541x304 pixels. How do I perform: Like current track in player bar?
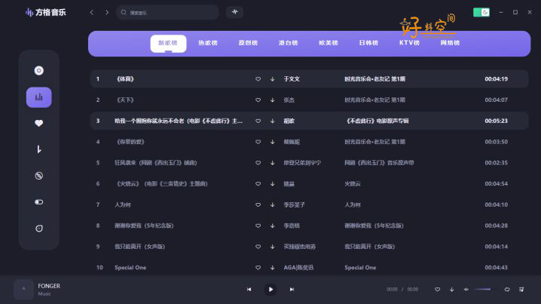[x=437, y=290]
